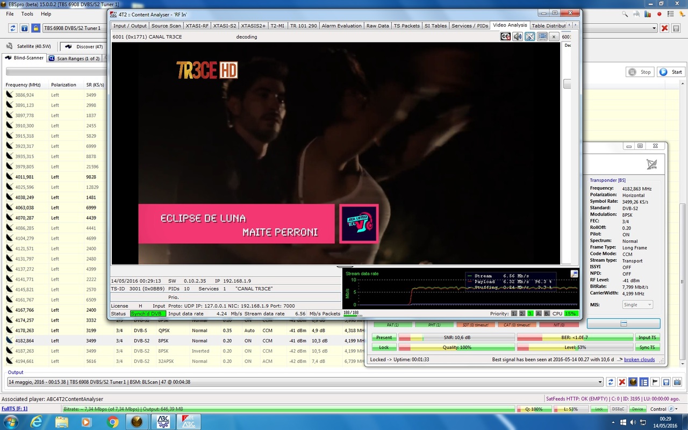This screenshot has width=688, height=430.
Task: Switch to the TR 101 290 tab
Action: click(304, 25)
